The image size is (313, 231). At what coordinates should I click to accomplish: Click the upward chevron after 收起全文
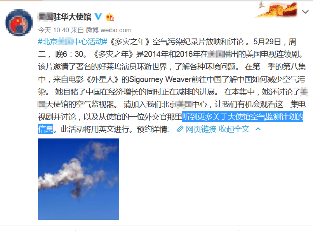click(258, 129)
